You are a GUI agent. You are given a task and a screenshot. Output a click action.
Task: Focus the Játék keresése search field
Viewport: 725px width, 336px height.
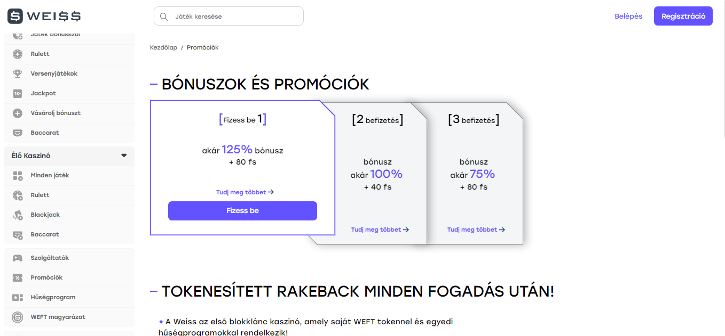tap(228, 16)
